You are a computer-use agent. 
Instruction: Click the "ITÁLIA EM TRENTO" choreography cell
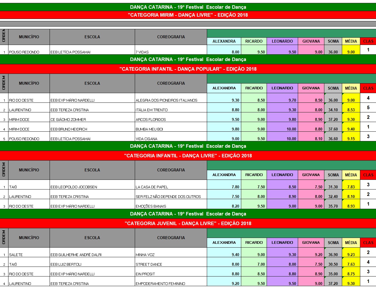(x=171, y=108)
